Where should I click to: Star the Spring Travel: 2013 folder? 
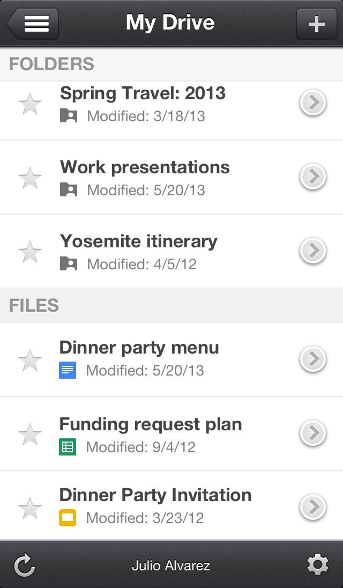31,104
